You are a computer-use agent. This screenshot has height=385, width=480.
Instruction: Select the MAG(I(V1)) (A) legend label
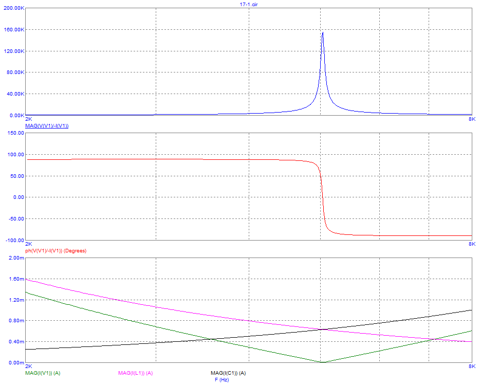(43, 373)
